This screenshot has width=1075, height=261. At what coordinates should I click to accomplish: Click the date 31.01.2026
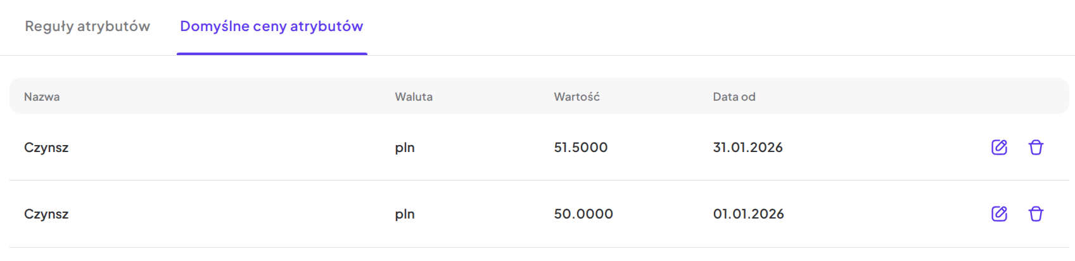coord(747,148)
